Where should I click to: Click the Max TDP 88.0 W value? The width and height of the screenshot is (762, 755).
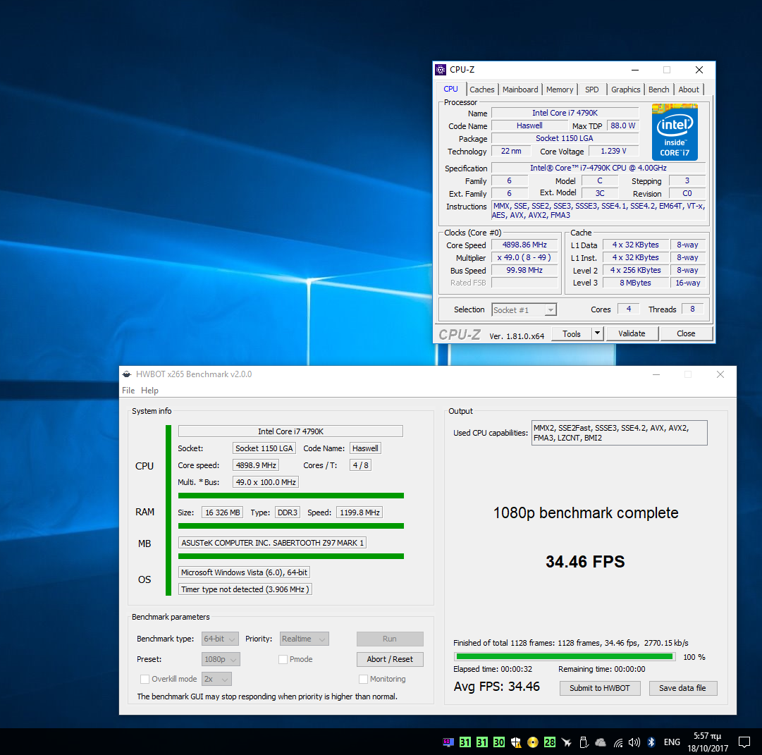click(623, 125)
